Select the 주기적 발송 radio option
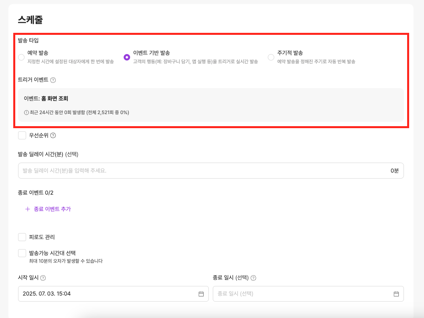Viewport: 424px width, 318px height. coord(271,57)
